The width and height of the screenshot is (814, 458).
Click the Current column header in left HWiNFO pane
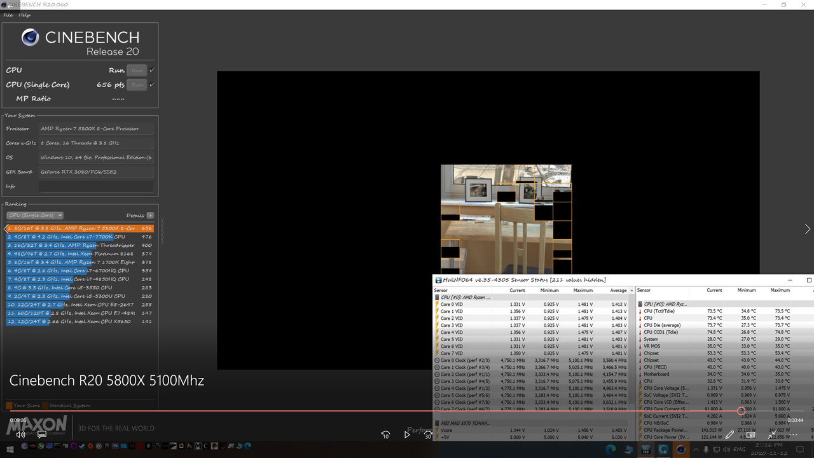pyautogui.click(x=517, y=290)
